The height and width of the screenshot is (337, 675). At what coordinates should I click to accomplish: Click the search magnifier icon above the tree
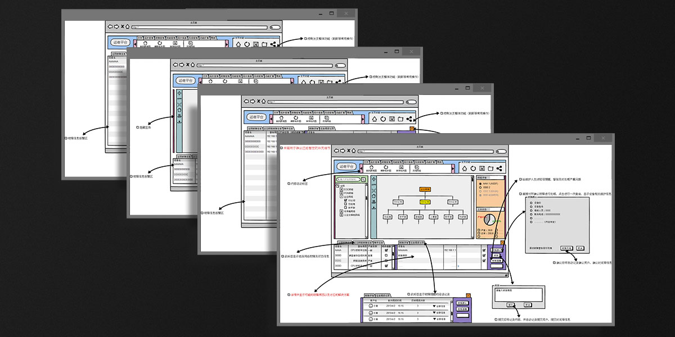pos(363,179)
